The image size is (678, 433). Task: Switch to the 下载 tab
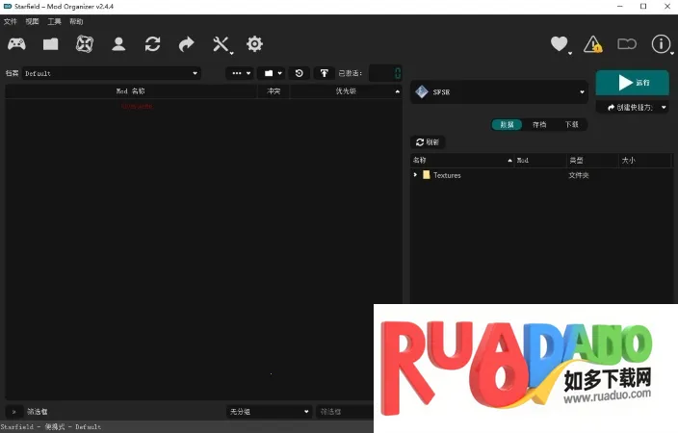click(571, 124)
